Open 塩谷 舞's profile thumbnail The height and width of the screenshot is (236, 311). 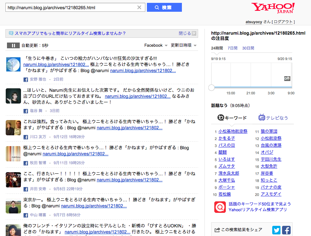13,96
